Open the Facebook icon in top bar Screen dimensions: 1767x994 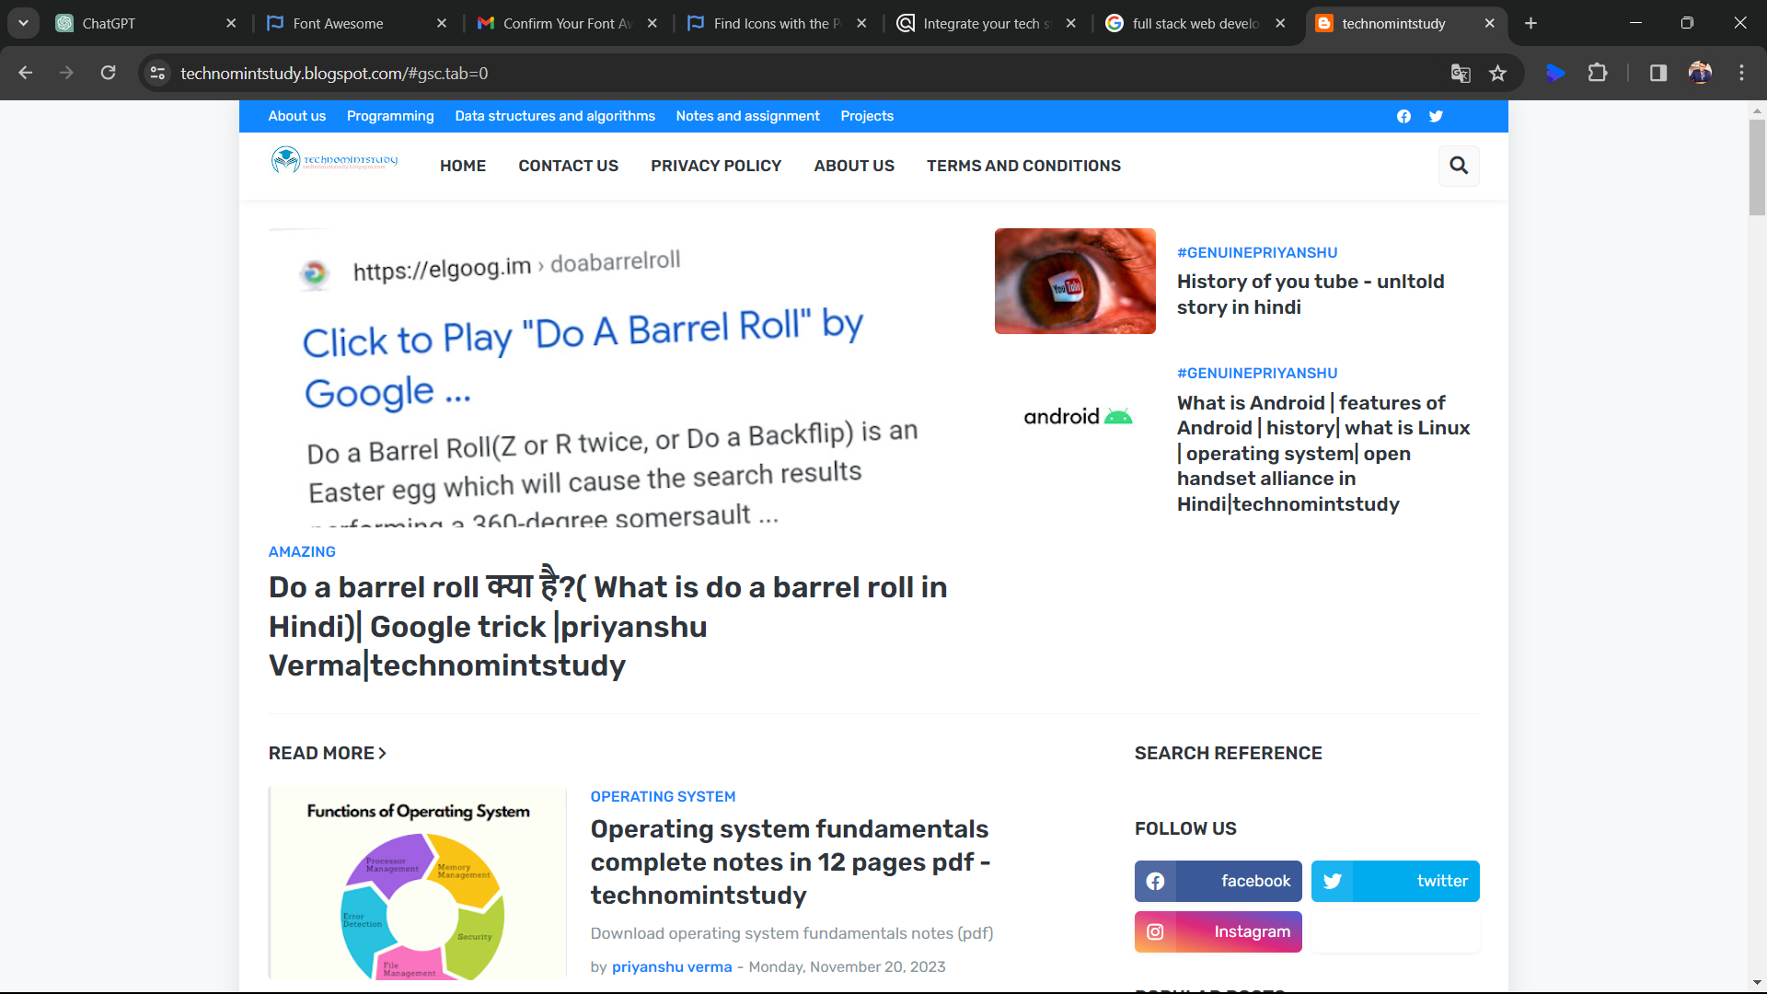click(x=1403, y=116)
